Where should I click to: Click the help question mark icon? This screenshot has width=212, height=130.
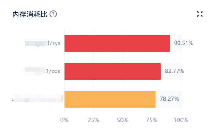(x=53, y=14)
